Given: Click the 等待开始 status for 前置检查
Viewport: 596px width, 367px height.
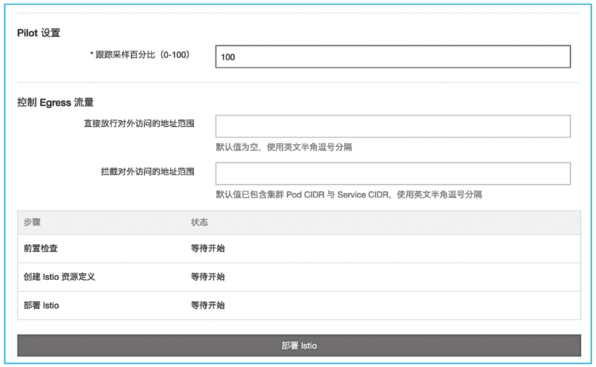Looking at the screenshot, I should tap(207, 248).
